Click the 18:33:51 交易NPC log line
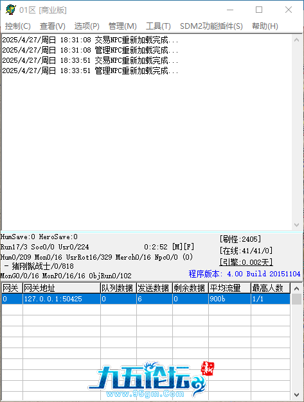The width and height of the screenshot is (304, 402). 90,60
